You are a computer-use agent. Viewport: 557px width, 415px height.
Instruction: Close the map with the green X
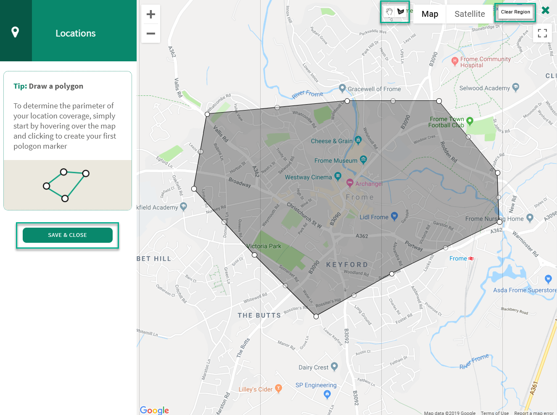(x=546, y=10)
